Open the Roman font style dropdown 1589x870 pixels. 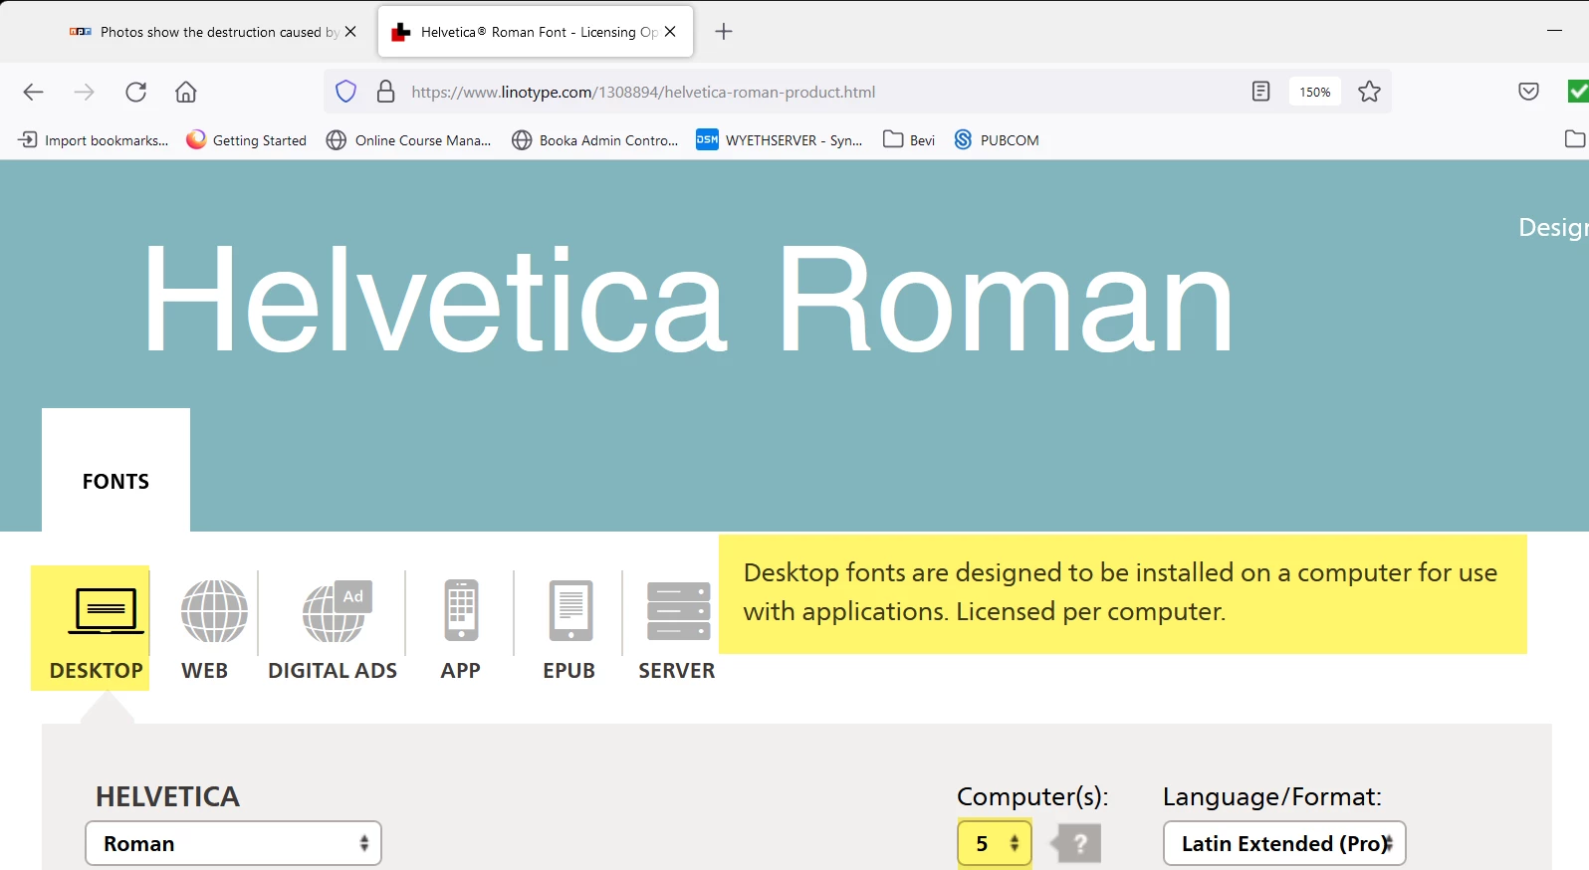[234, 843]
